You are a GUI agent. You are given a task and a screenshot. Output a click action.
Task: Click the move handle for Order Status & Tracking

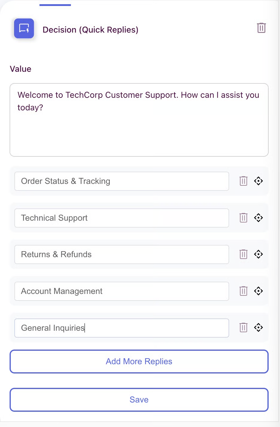click(258, 181)
